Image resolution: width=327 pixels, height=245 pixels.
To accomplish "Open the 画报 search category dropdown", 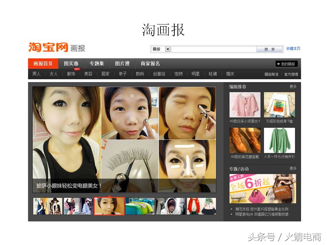I will pyautogui.click(x=168, y=49).
